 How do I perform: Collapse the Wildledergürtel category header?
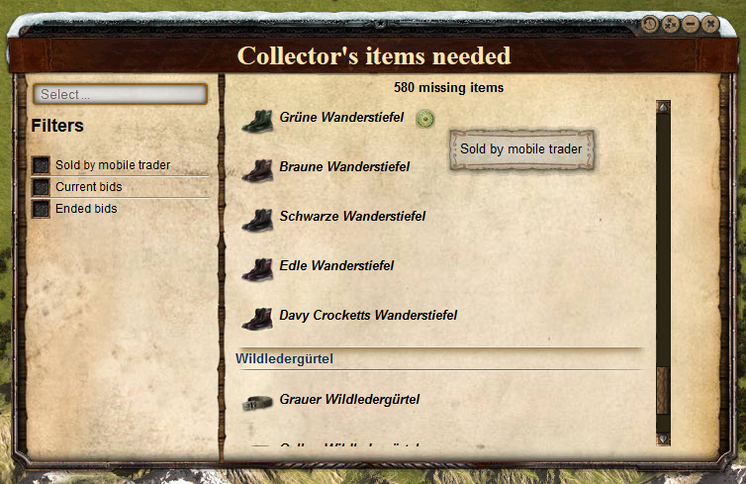coord(285,359)
